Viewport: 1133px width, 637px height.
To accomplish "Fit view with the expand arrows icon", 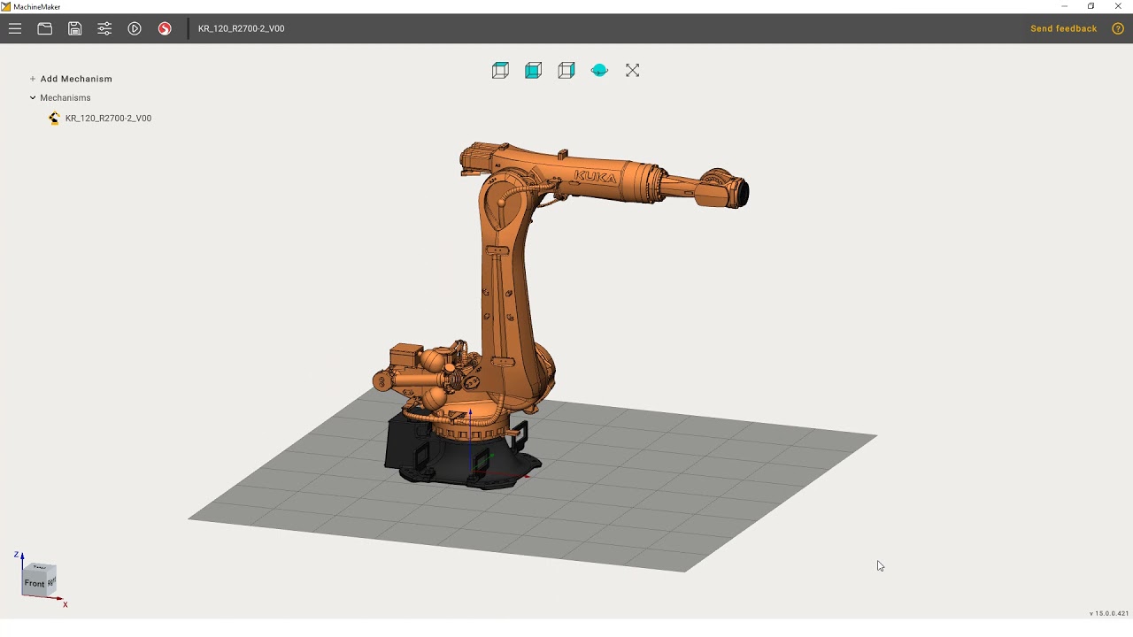I will pos(632,71).
